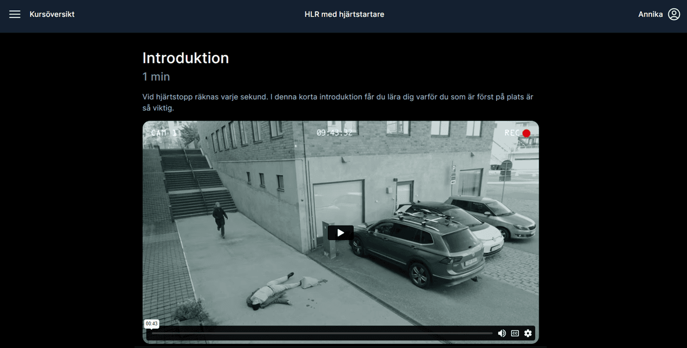Click the CAM 1 label in the video
The width and height of the screenshot is (687, 348).
(165, 133)
